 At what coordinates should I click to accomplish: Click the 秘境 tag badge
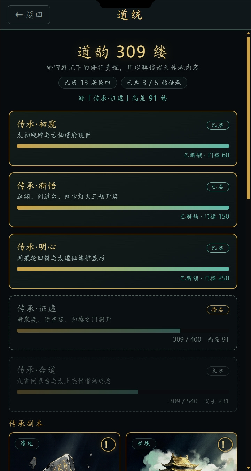tap(144, 443)
